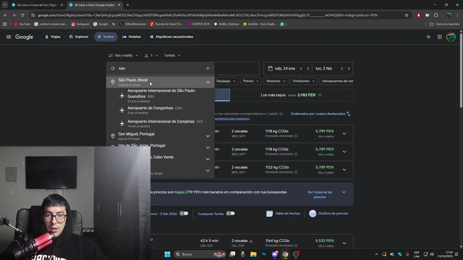The image size is (463, 260).
Task: Open the Emisiones filter dropdown
Action: pos(304,81)
